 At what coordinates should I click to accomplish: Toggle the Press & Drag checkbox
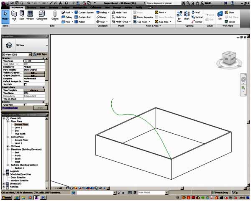tap(213, 193)
